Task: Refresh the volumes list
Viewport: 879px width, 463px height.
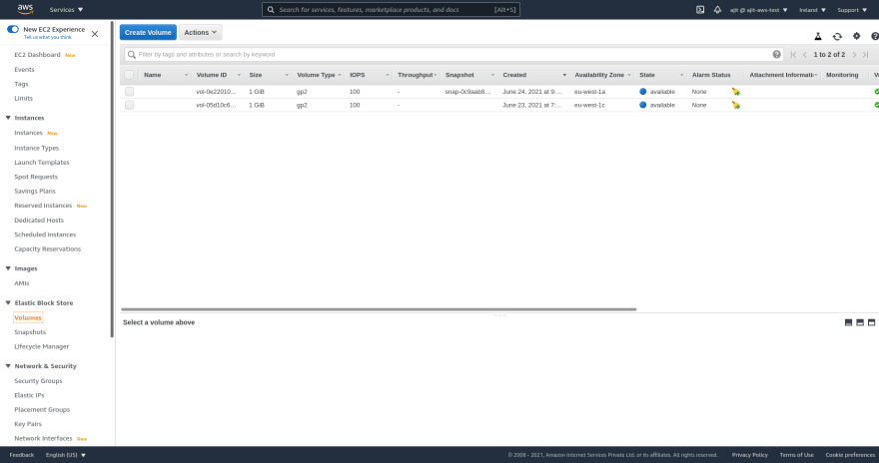Action: point(837,36)
